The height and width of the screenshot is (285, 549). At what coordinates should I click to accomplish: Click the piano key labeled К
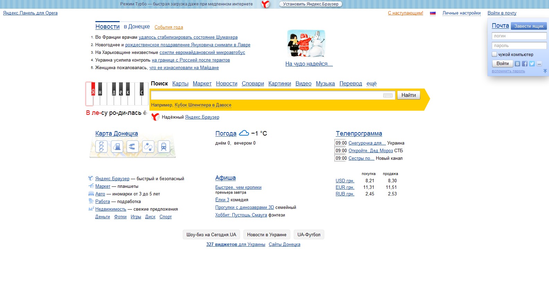(128, 89)
